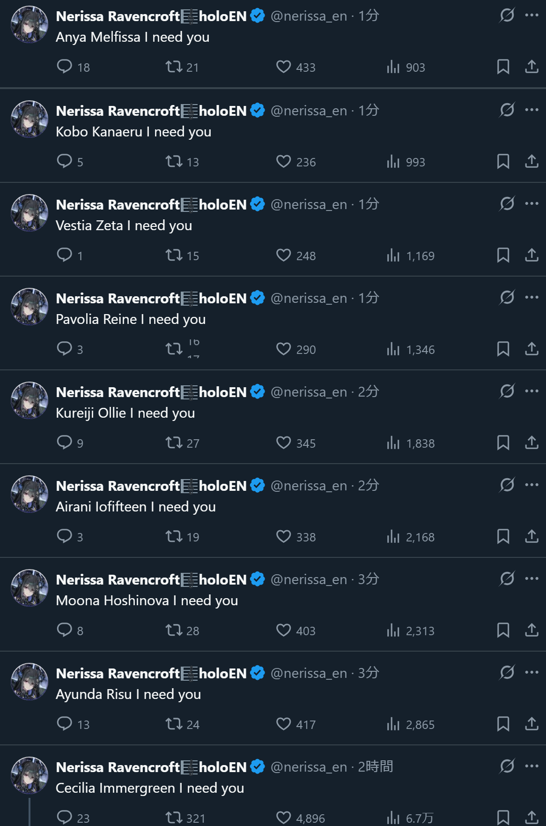Repost the Kobo Kanaeru tweet
Viewport: 546px width, 826px height.
[174, 162]
